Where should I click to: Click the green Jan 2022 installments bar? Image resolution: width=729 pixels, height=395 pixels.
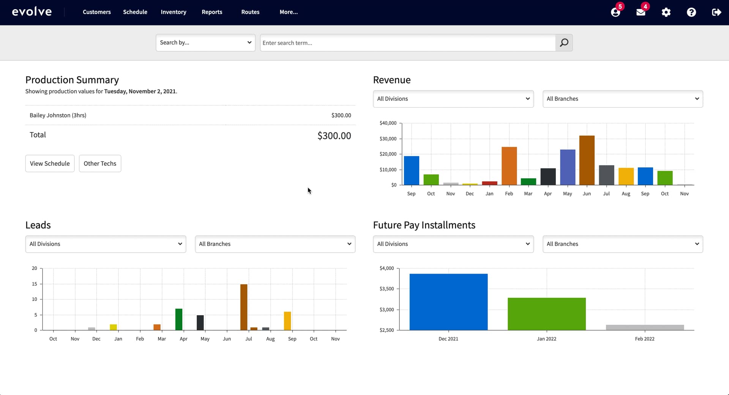coord(547,314)
